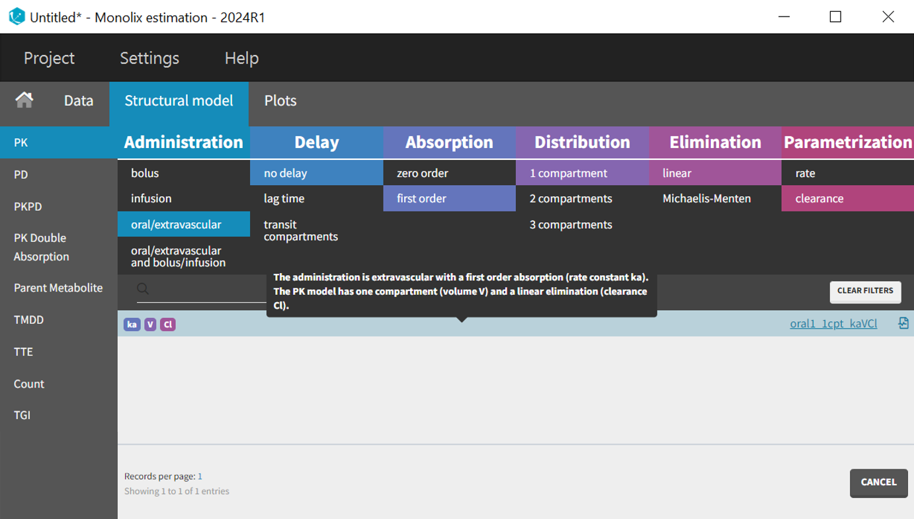Click the home icon tab
The image size is (914, 519).
coord(24,100)
